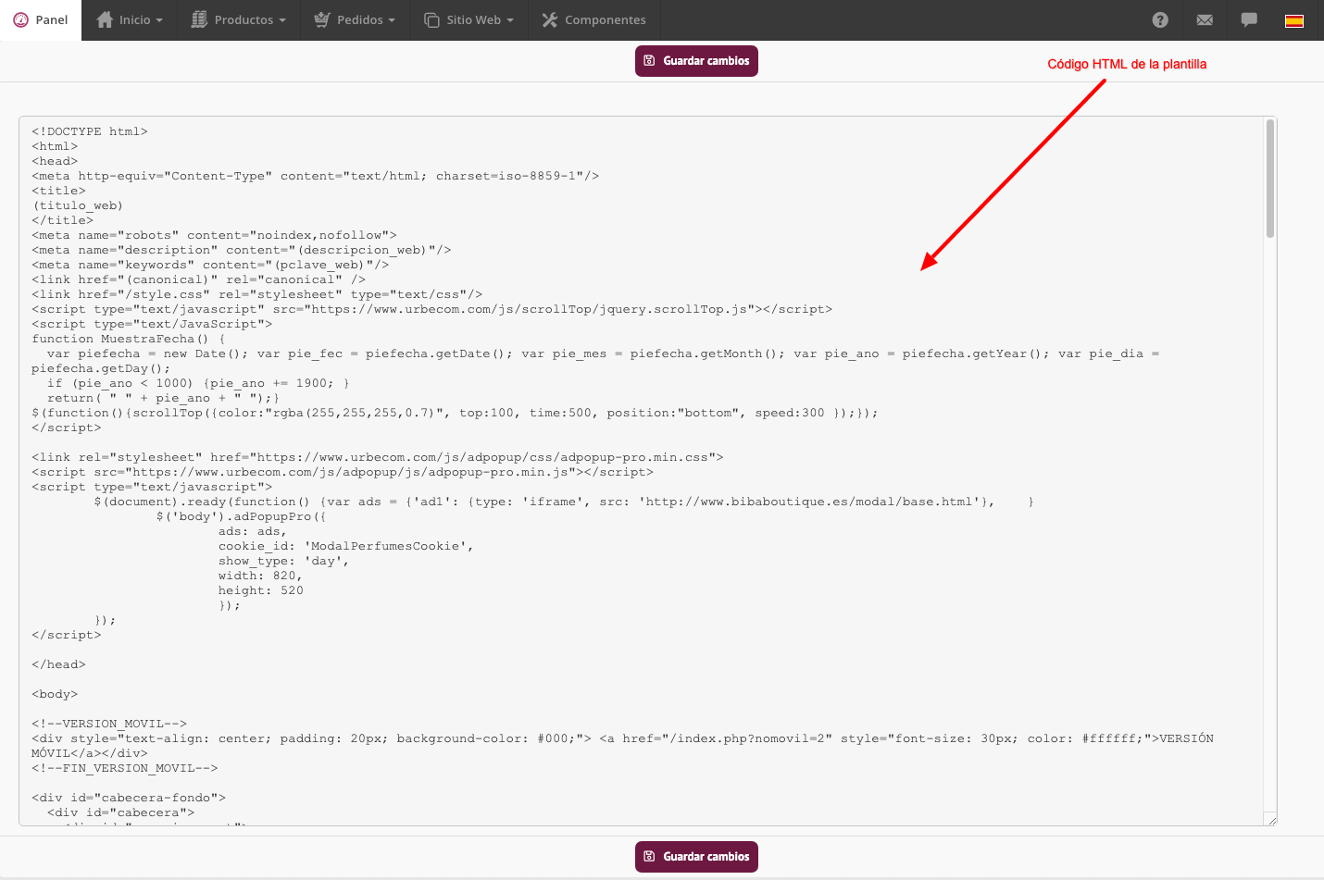Click the cookie_id 'ModalPerfumesCookie' line
Viewport: 1324px width, 880px height.
click(346, 546)
